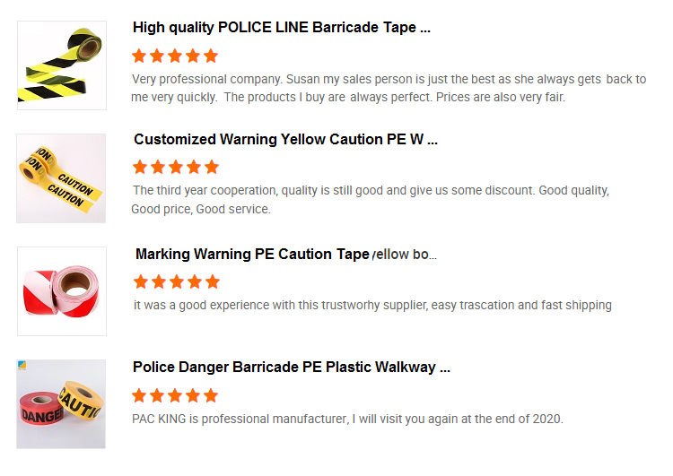This screenshot has width=673, height=476.
Task: Open the High quality POLICE LINE Barricade Tape title
Action: click(282, 28)
